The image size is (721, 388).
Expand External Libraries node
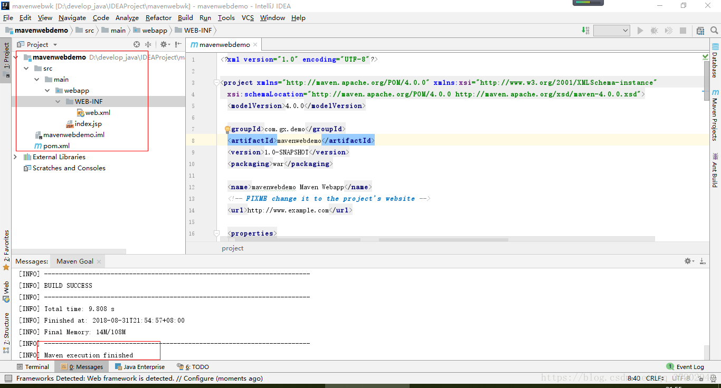pyautogui.click(x=15, y=157)
